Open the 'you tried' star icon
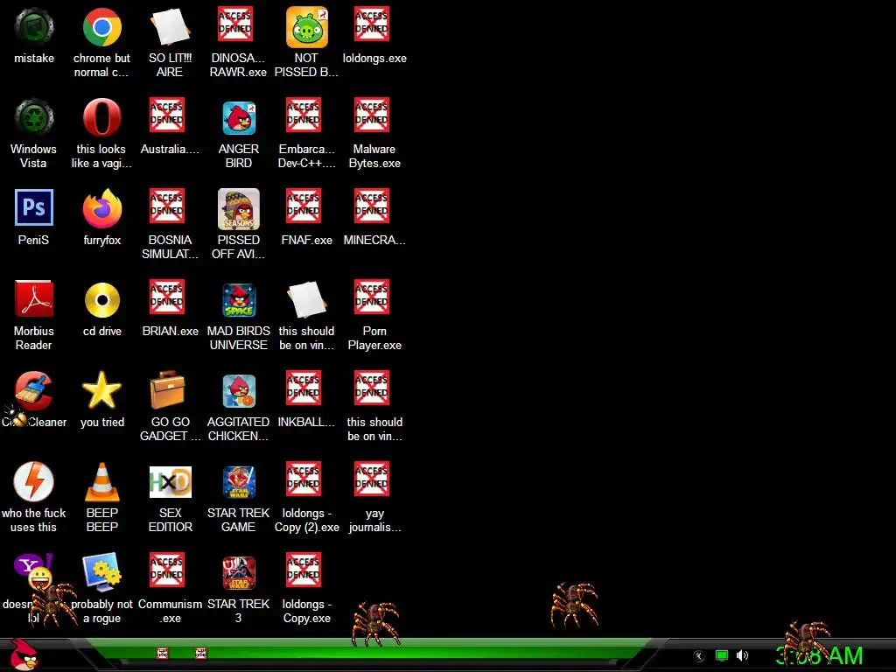896x672 pixels. [x=101, y=390]
